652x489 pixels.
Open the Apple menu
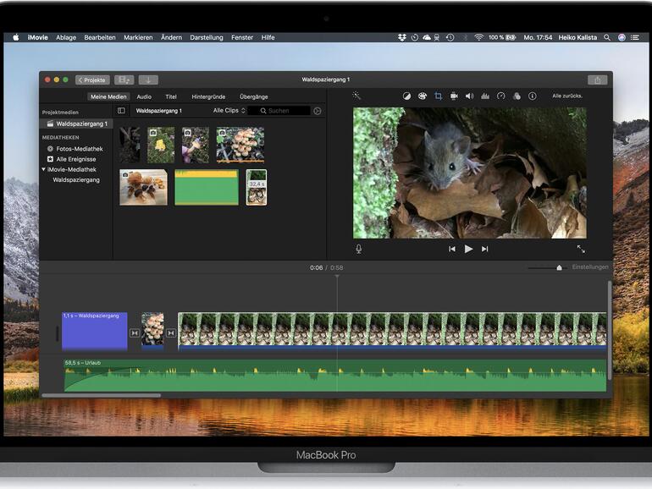(x=16, y=37)
